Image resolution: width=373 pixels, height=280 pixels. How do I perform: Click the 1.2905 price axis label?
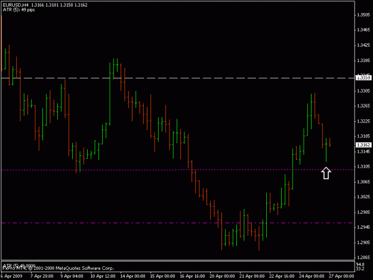click(363, 242)
